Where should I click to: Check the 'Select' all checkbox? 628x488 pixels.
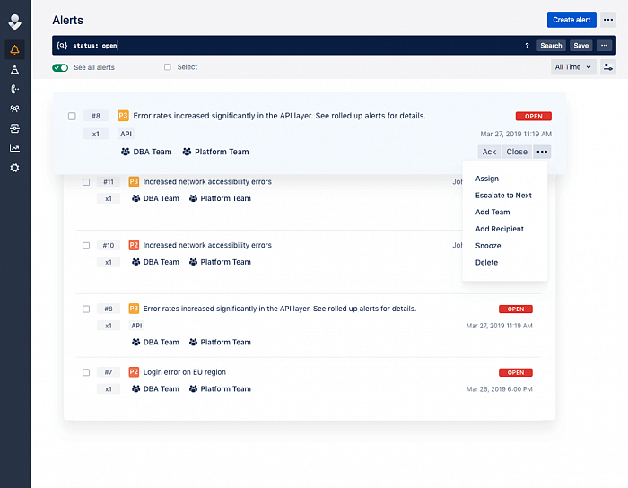pos(168,67)
